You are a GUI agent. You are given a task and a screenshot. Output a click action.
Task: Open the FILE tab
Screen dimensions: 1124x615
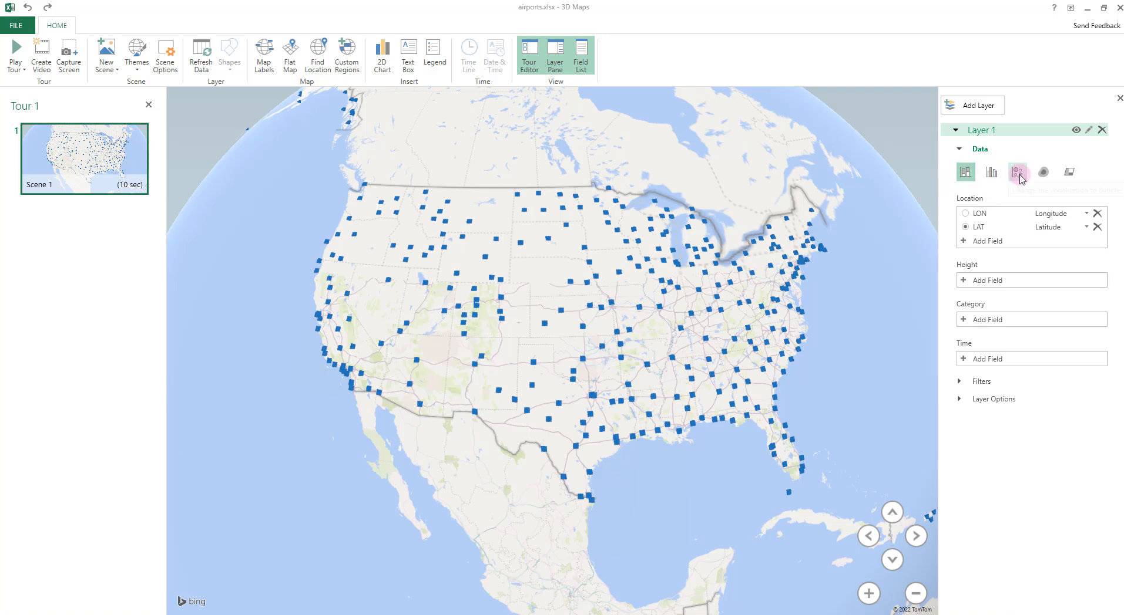point(16,25)
